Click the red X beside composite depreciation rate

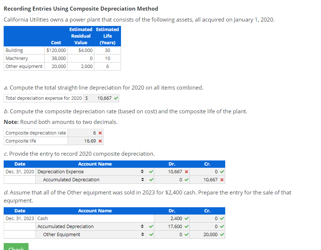99,133
